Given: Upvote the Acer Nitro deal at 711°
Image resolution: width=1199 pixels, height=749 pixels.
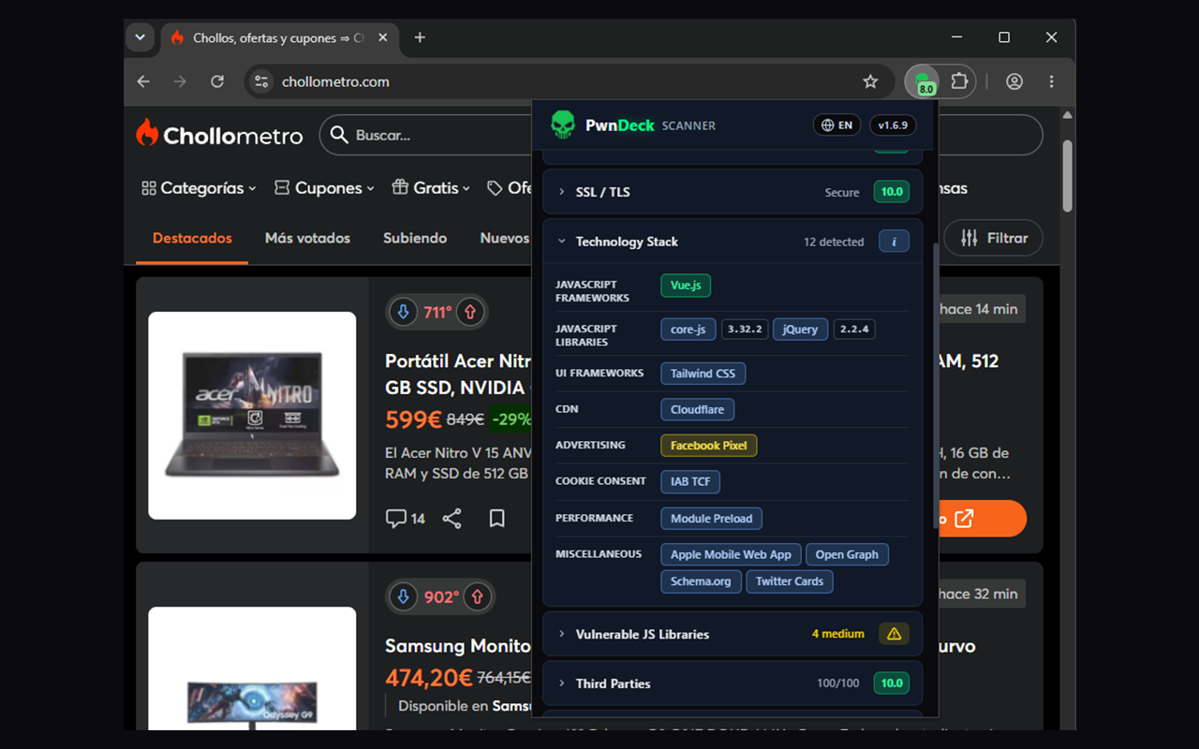Looking at the screenshot, I should [470, 312].
